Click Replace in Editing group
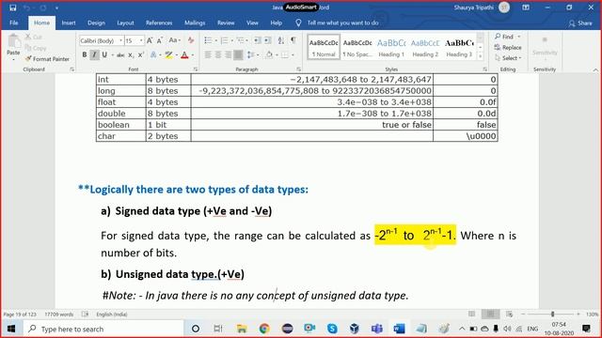602x338 pixels. coord(508,48)
